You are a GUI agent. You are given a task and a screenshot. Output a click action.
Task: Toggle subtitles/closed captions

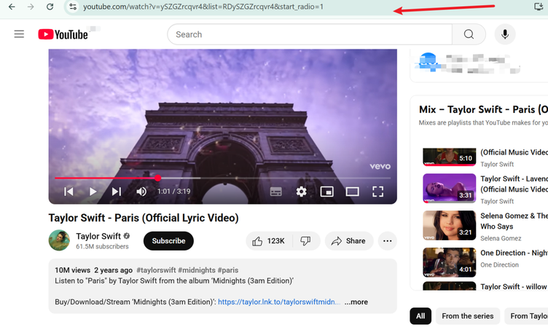point(275,192)
